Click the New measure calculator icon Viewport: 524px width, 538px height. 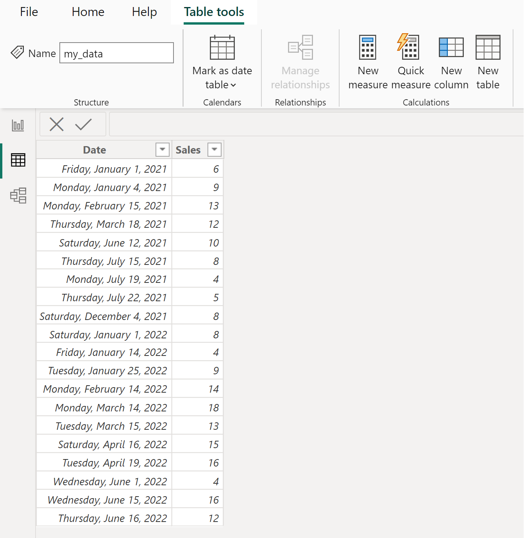point(368,48)
